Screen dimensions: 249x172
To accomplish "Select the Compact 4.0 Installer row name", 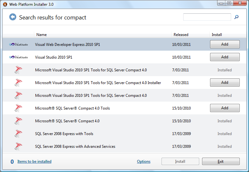I will [x=98, y=83].
